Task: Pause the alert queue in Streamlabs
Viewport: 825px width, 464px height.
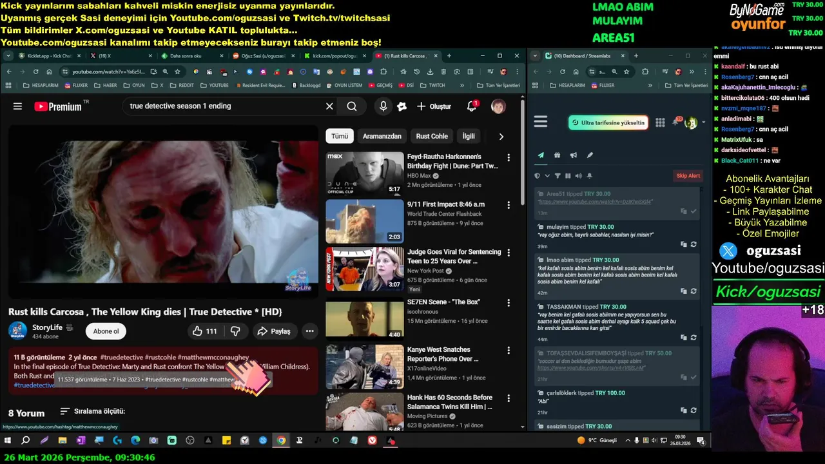Action: (568, 176)
